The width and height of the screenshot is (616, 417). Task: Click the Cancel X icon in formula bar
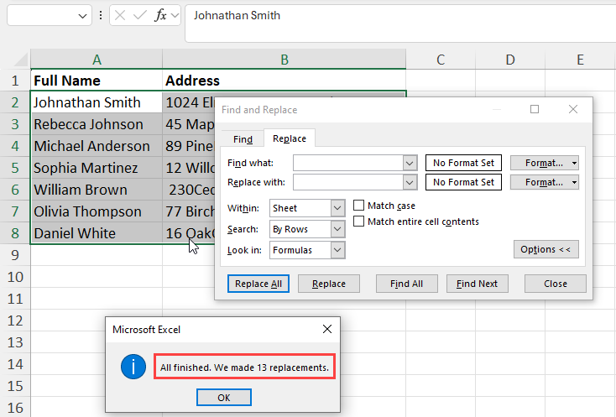(121, 16)
